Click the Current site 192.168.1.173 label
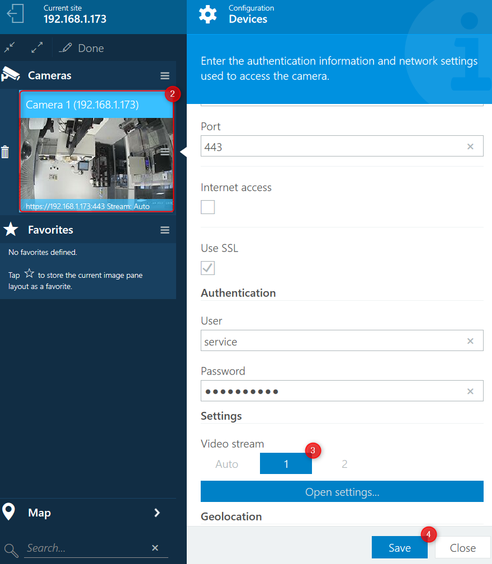492x564 pixels. [75, 15]
